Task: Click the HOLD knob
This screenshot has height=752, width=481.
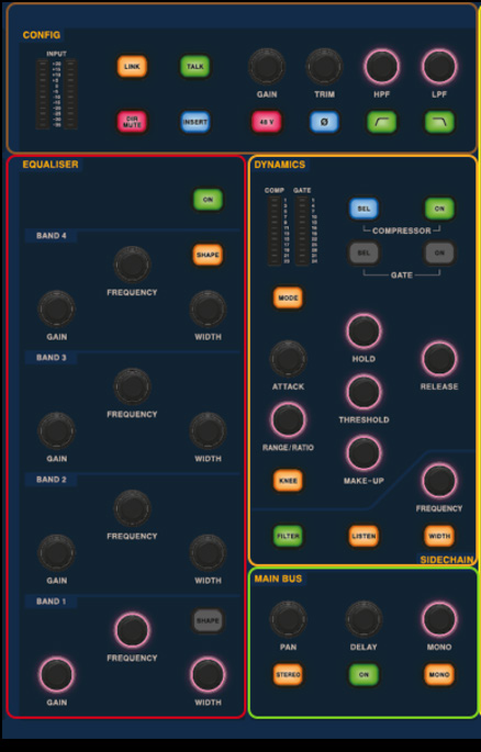Action: [x=363, y=331]
